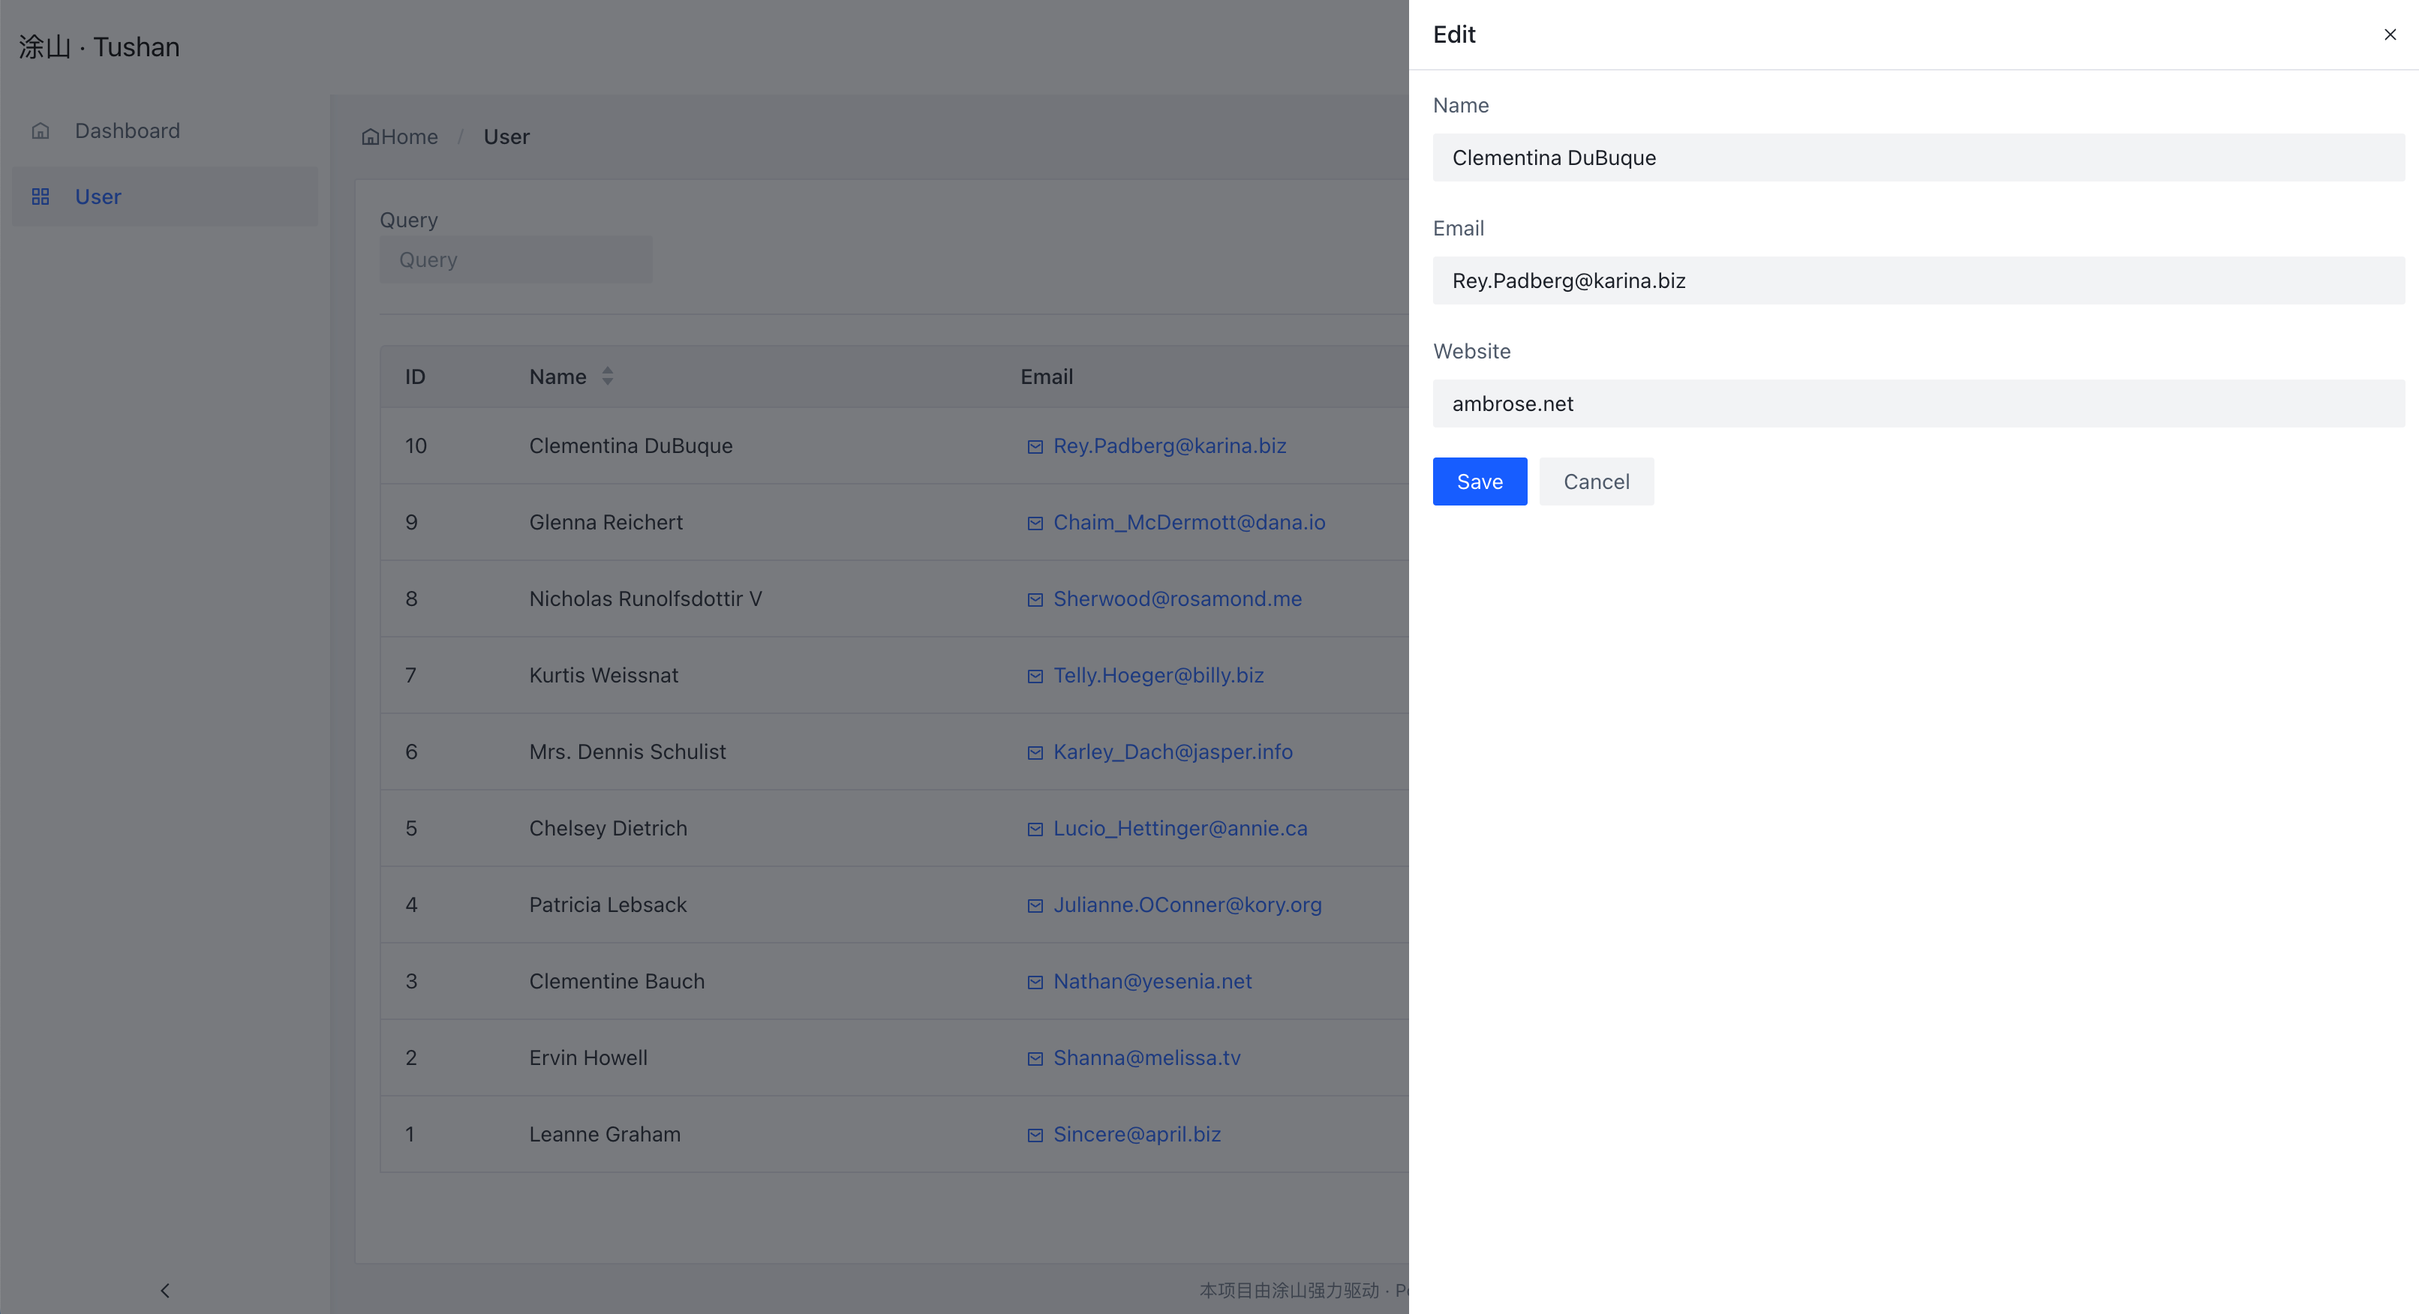
Task: Click the house icon in Home breadcrumb
Action: click(x=370, y=136)
